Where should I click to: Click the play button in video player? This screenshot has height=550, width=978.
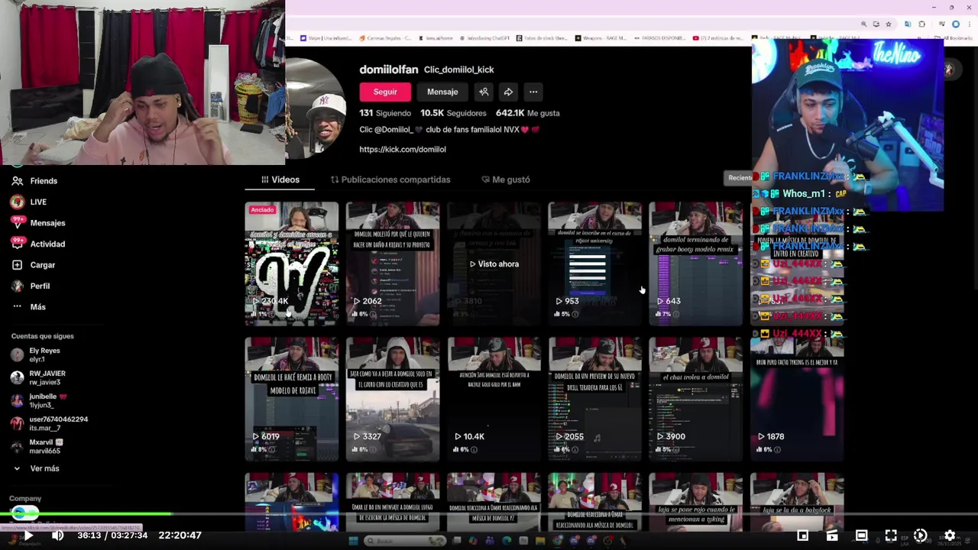[28, 535]
